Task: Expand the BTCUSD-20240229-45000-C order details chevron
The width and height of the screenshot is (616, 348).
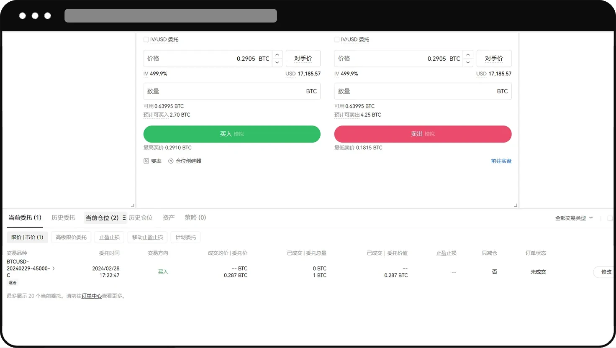Action: point(53,268)
